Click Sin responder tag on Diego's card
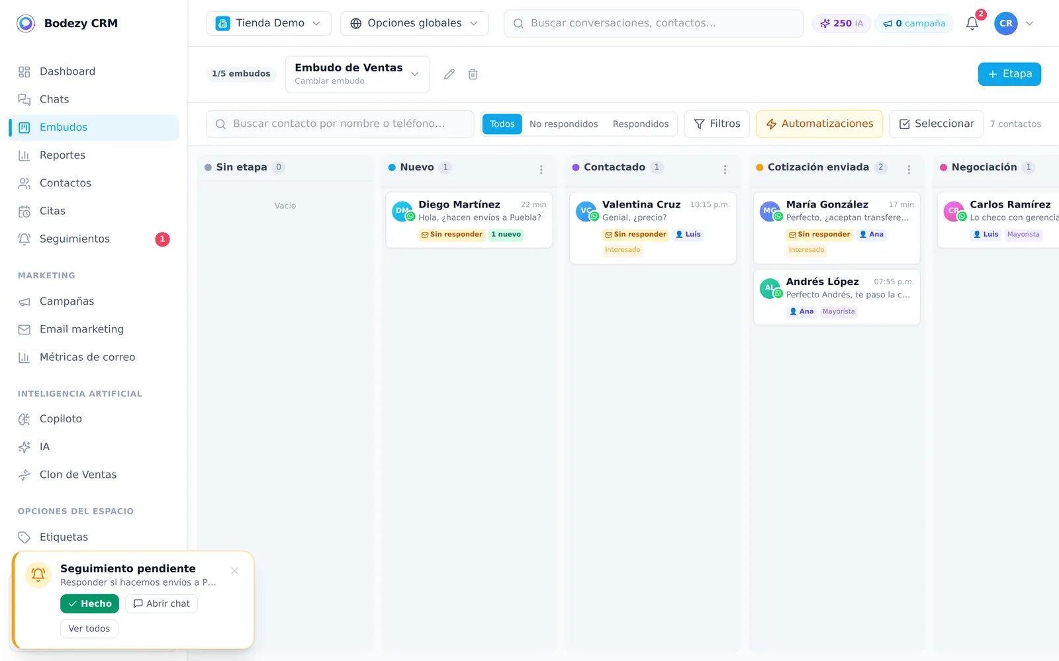Screen dimensions: 1059x661 pos(452,235)
